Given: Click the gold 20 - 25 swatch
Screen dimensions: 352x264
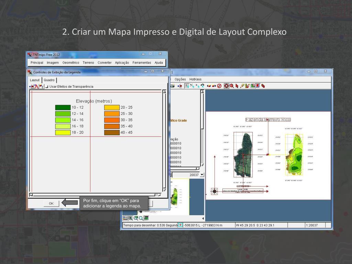Looking at the screenshot, I should [112, 108].
